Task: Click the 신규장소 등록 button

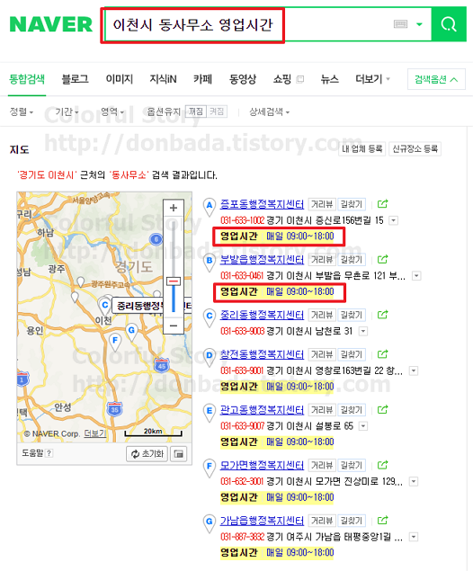Action: 415,148
